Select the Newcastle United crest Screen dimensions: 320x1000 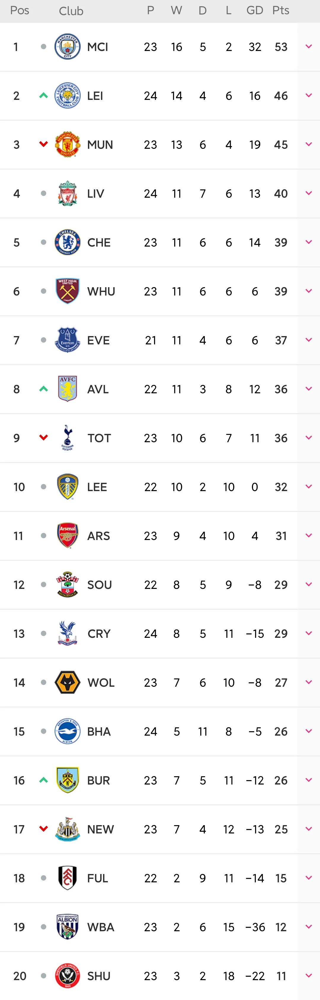point(68,829)
